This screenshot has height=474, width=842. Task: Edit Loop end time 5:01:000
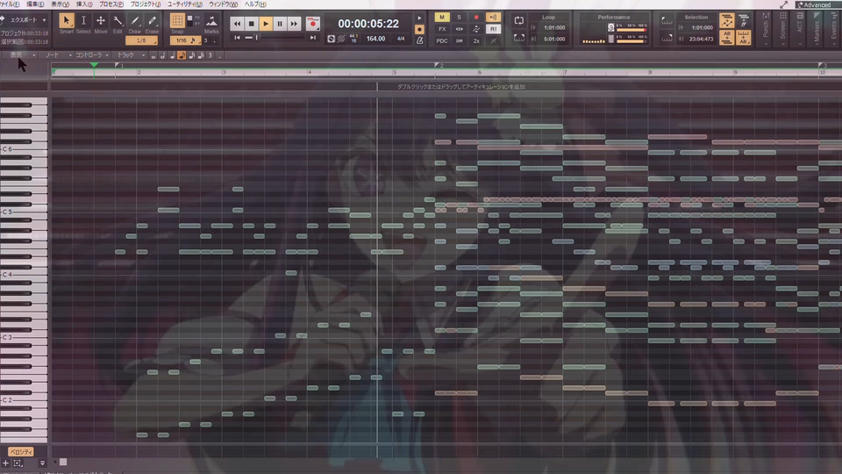click(554, 39)
